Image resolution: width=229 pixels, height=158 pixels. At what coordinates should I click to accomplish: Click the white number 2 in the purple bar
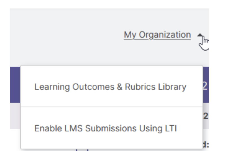(205, 86)
